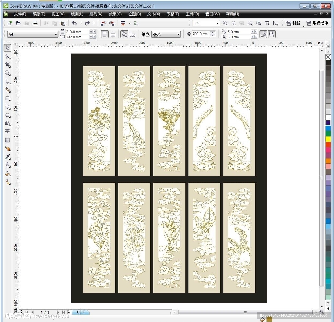Click the Print icon in toolbar

coord(35,23)
